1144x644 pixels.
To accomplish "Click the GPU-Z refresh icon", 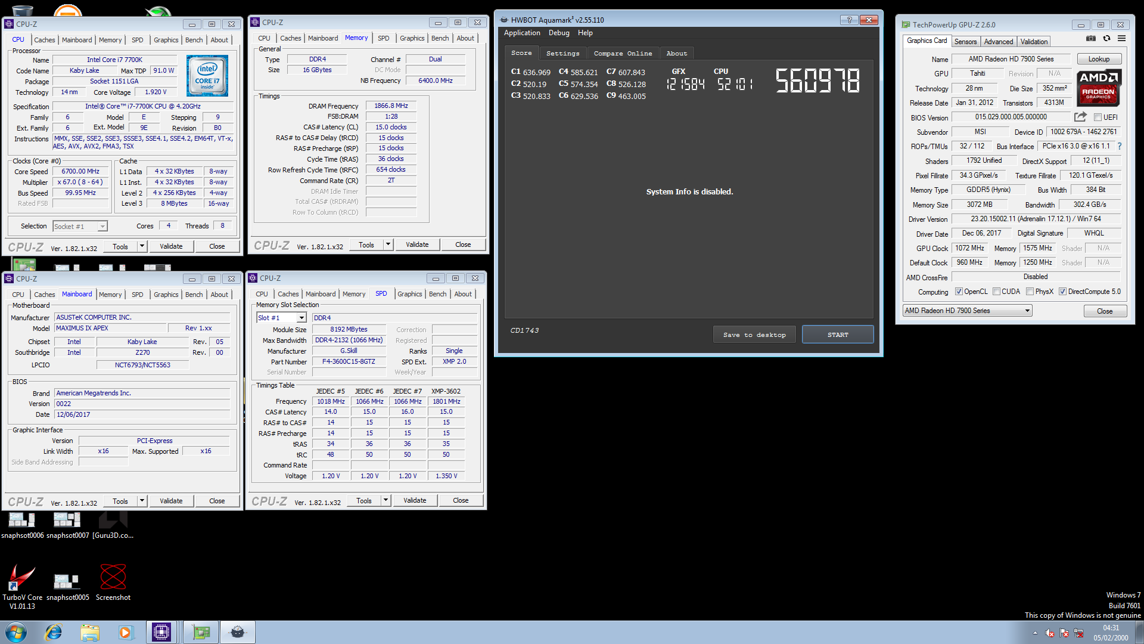I will [1106, 39].
